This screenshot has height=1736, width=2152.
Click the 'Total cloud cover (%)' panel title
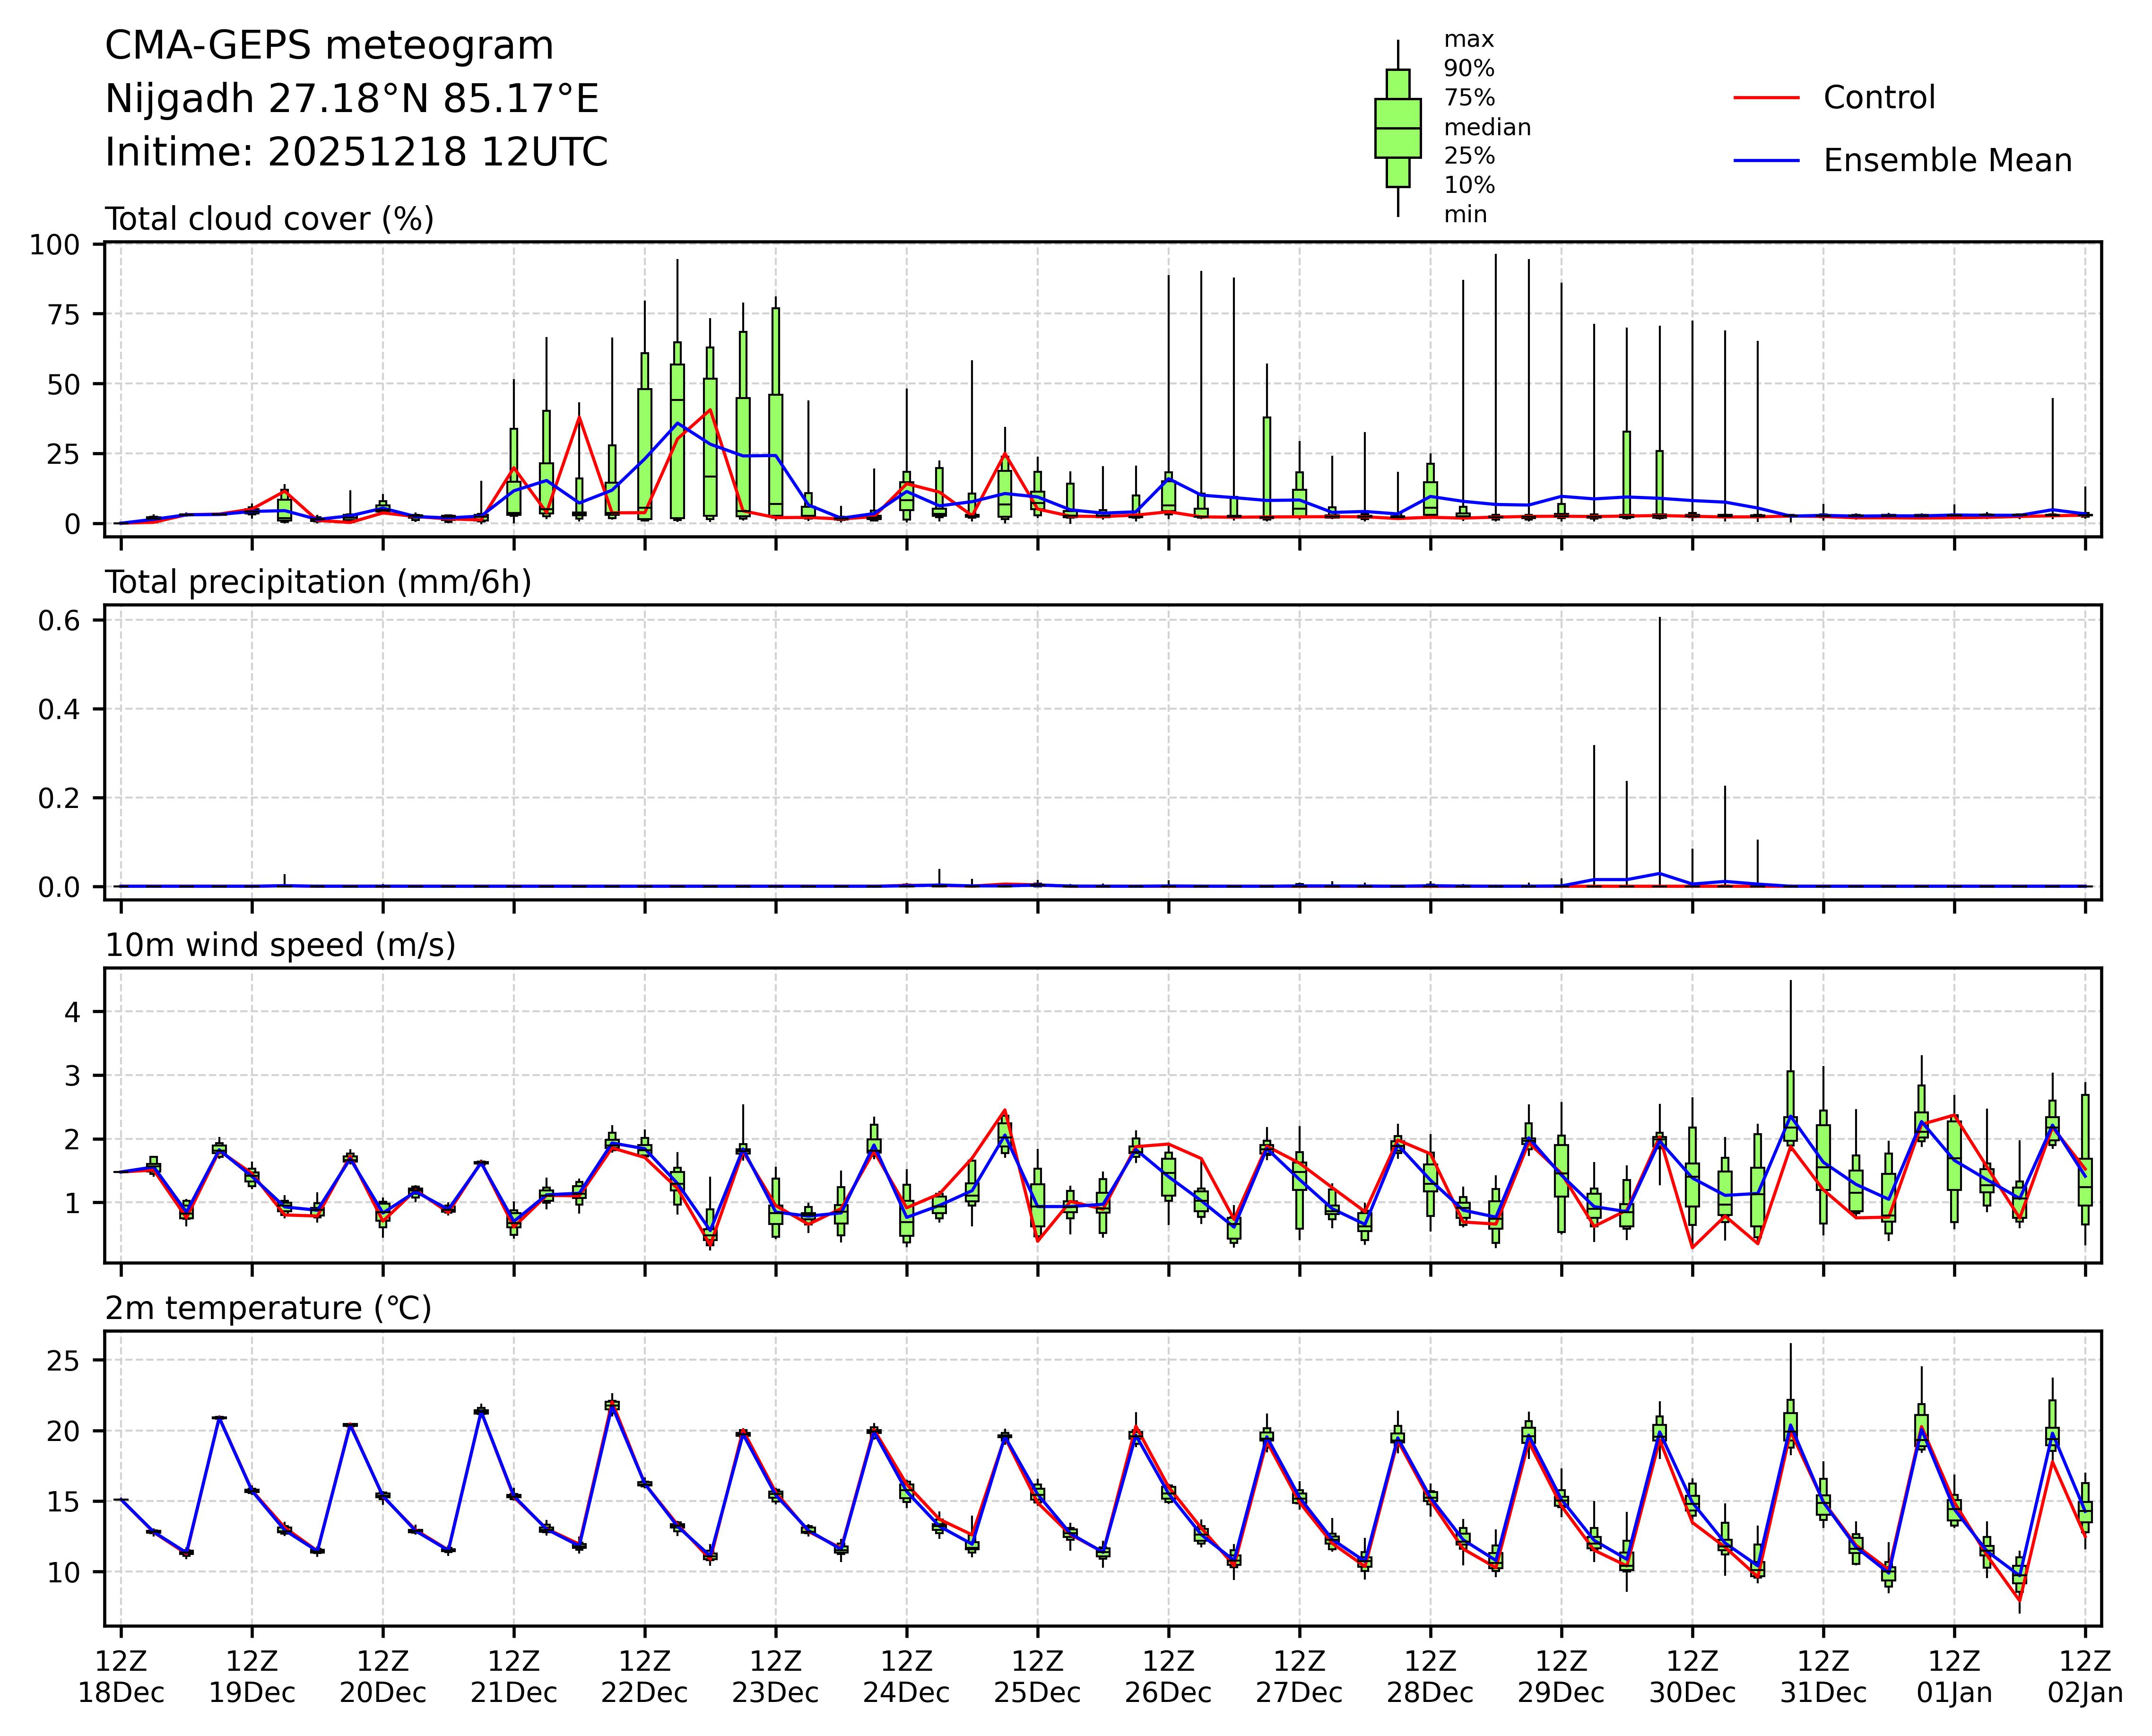269,219
